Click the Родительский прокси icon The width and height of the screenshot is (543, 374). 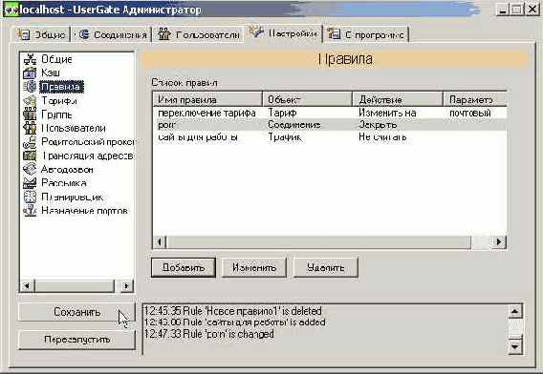[x=30, y=142]
